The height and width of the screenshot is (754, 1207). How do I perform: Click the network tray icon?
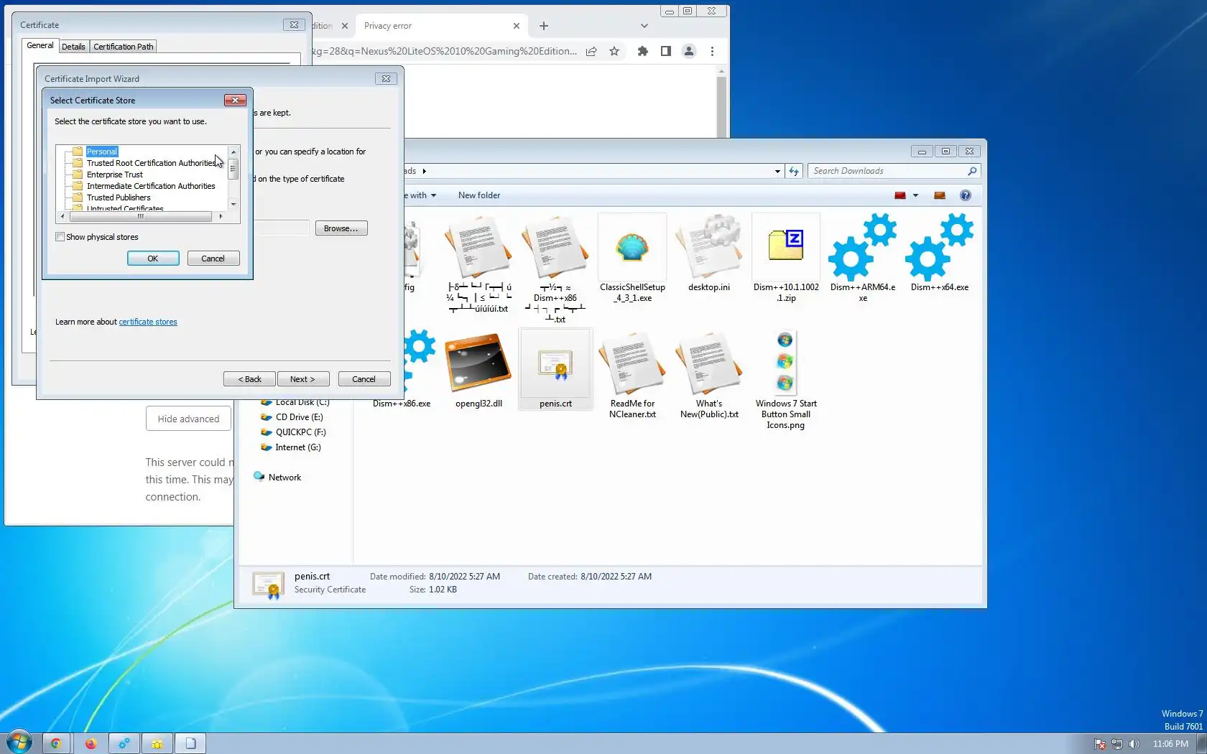(1117, 744)
